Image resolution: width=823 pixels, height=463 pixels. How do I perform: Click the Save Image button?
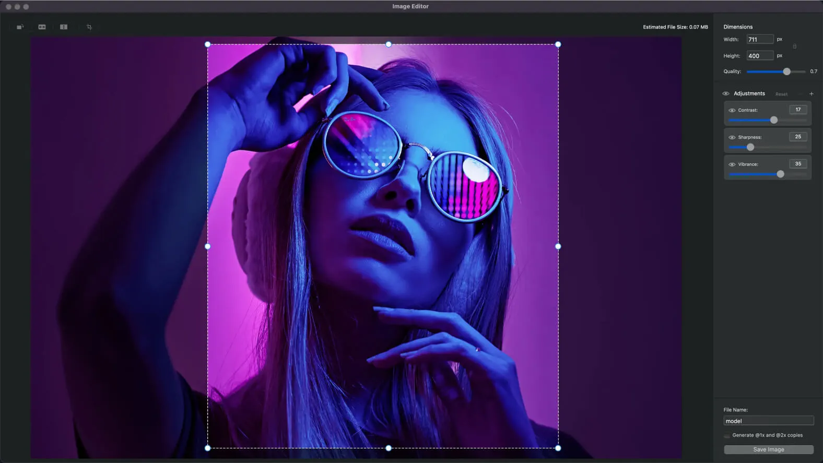pos(769,449)
